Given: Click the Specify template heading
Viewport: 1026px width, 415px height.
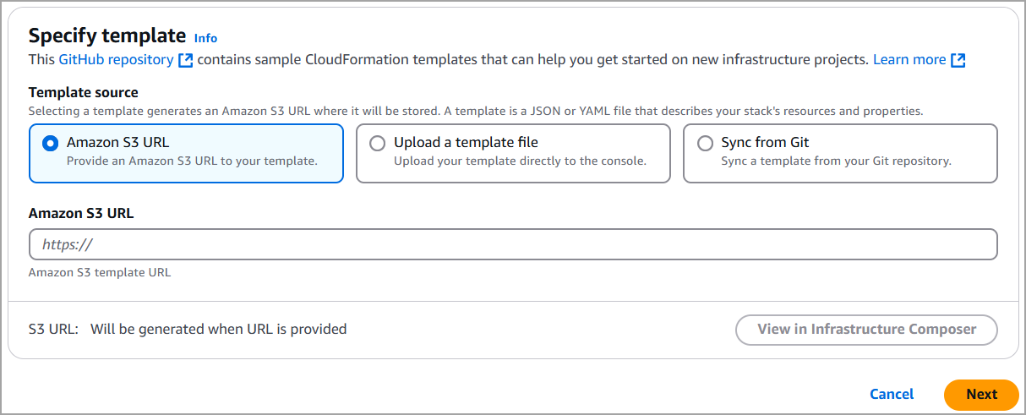Looking at the screenshot, I should pyautogui.click(x=107, y=35).
